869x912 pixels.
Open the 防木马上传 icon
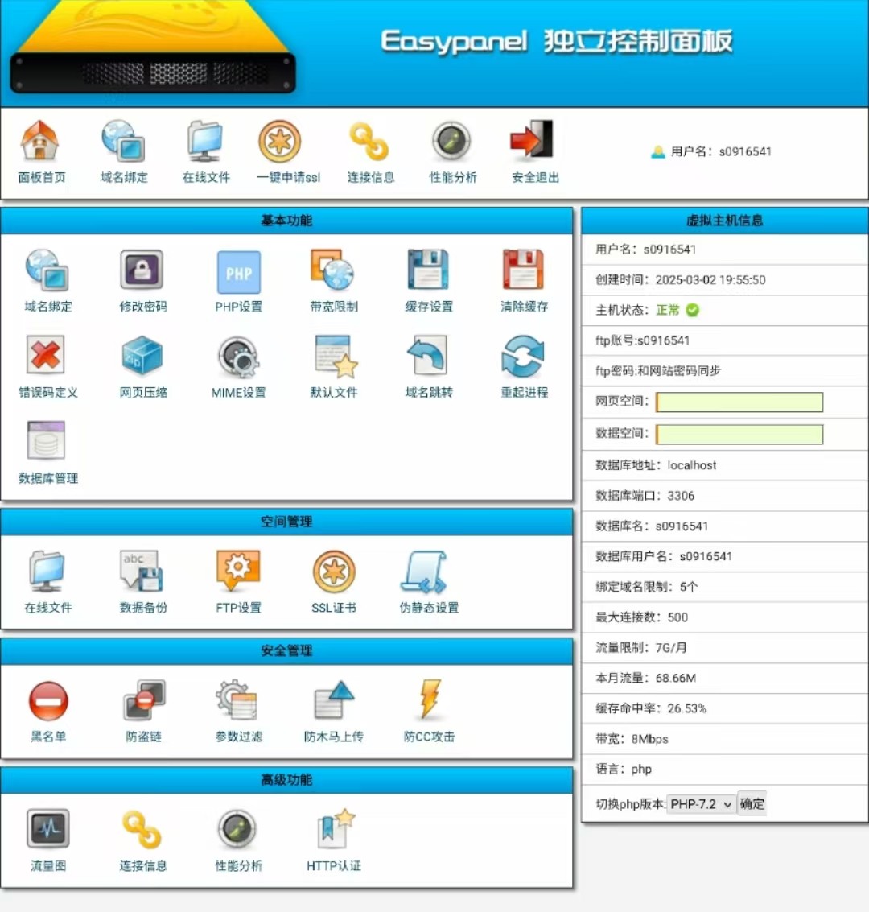334,712
